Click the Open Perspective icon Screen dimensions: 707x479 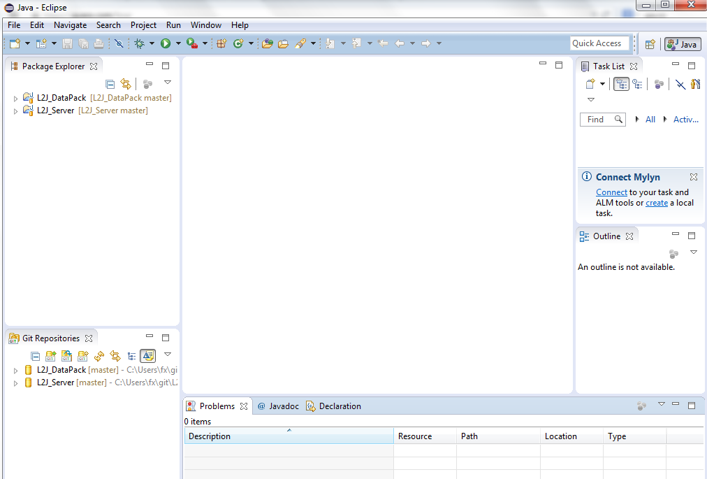tap(650, 44)
